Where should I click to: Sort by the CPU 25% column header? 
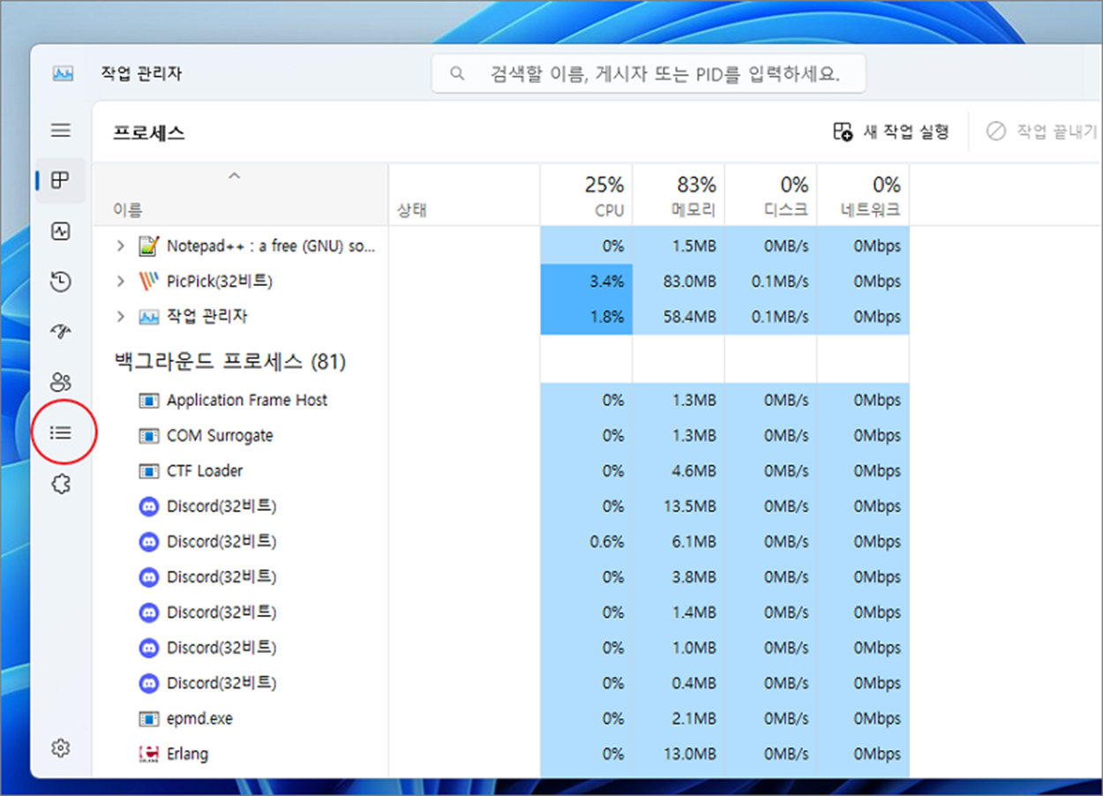pyautogui.click(x=587, y=194)
